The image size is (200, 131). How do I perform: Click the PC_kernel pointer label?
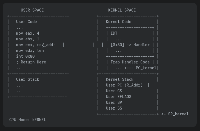point(146,68)
